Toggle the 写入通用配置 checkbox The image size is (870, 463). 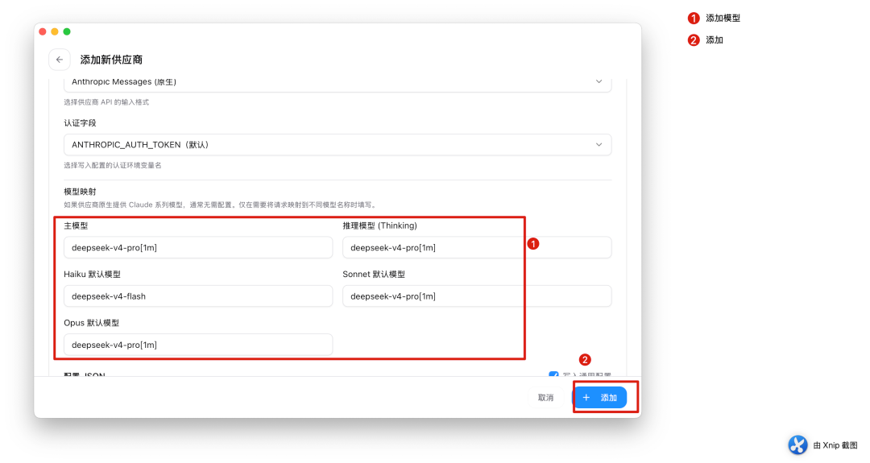pos(553,374)
